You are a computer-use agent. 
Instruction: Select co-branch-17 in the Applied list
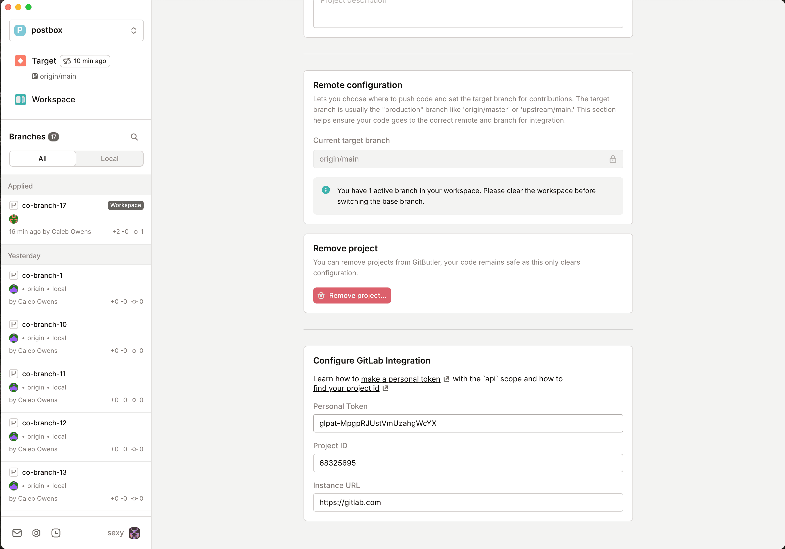point(44,206)
